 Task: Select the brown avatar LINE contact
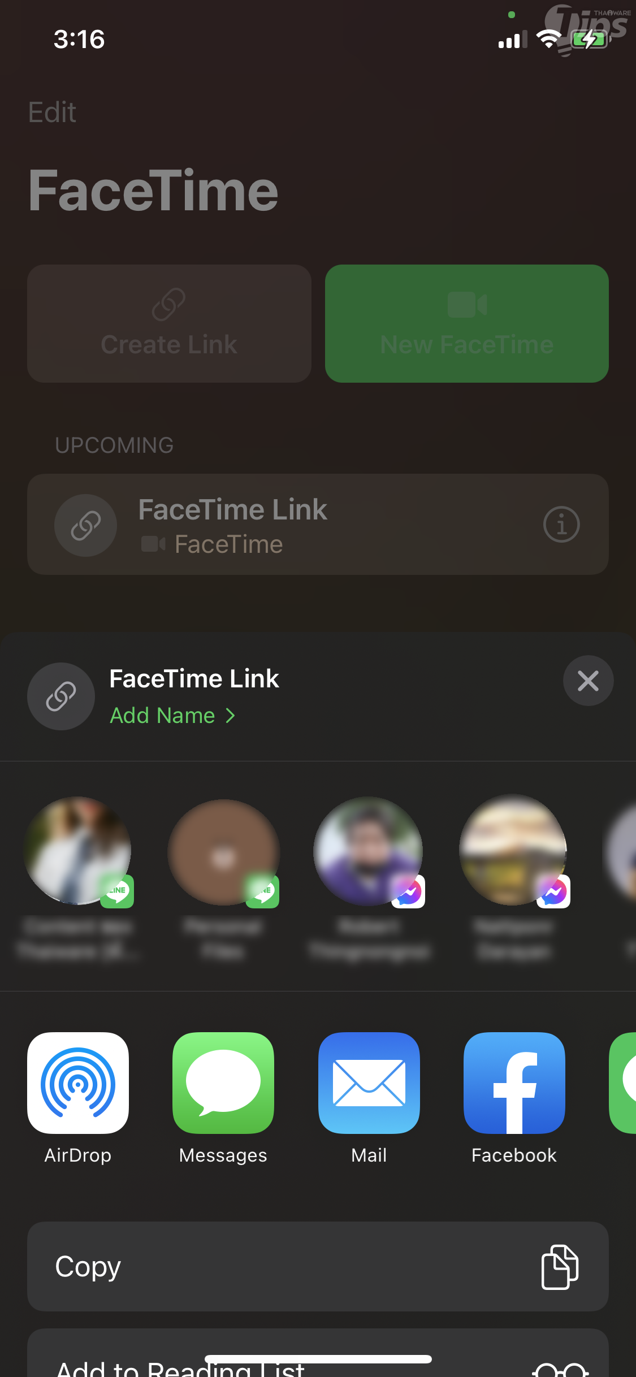[x=223, y=851]
